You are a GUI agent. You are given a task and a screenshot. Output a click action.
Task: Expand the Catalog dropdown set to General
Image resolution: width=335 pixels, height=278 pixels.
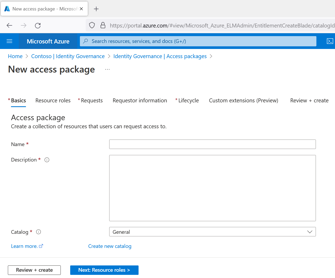(x=212, y=232)
